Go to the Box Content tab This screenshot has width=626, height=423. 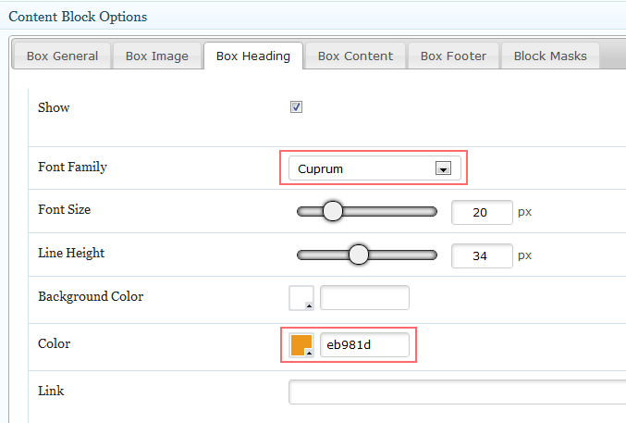coord(355,56)
